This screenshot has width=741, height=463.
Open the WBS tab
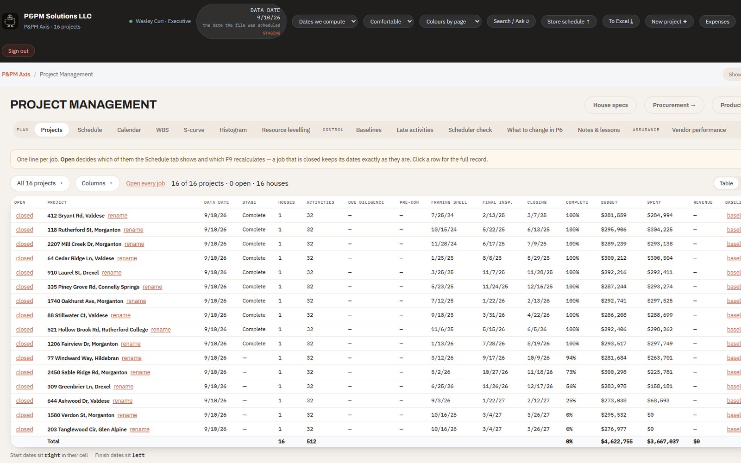(x=162, y=130)
